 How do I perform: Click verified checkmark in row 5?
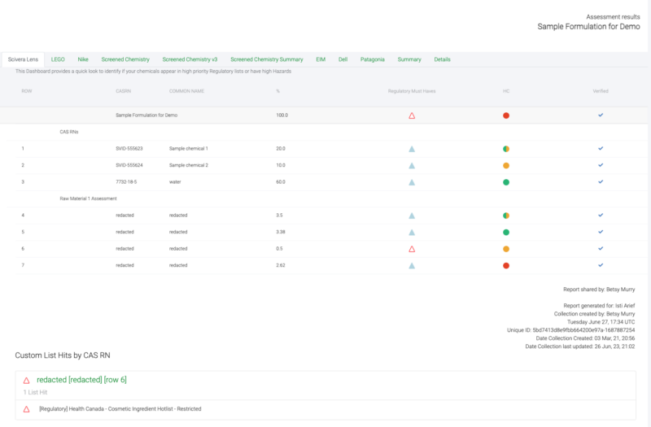[601, 232]
